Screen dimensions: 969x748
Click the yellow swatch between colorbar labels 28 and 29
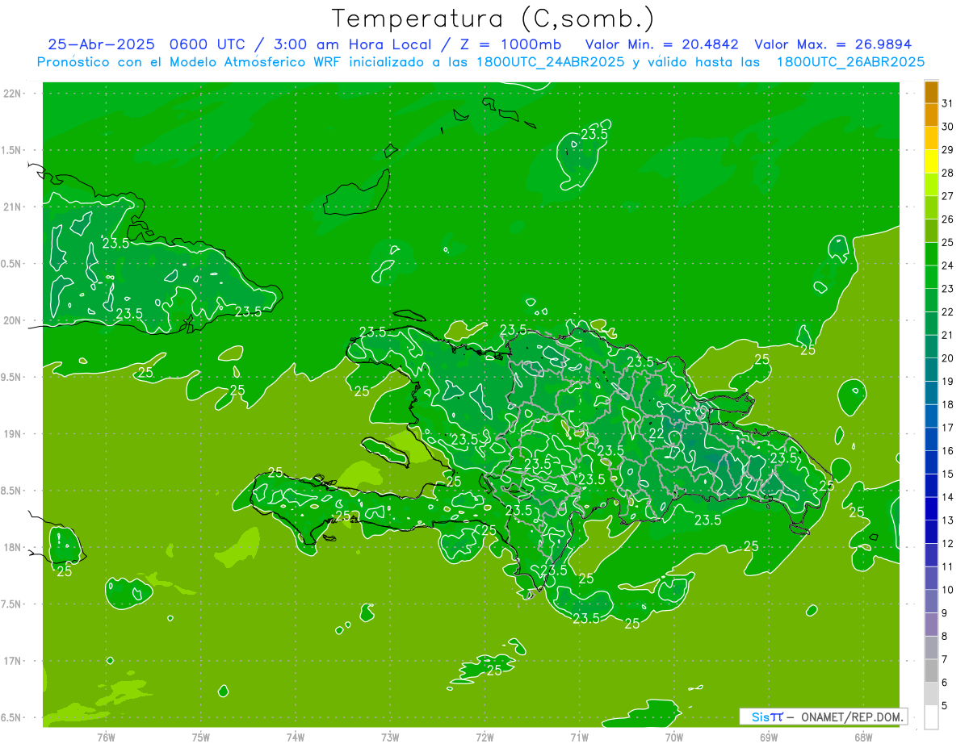click(x=931, y=161)
